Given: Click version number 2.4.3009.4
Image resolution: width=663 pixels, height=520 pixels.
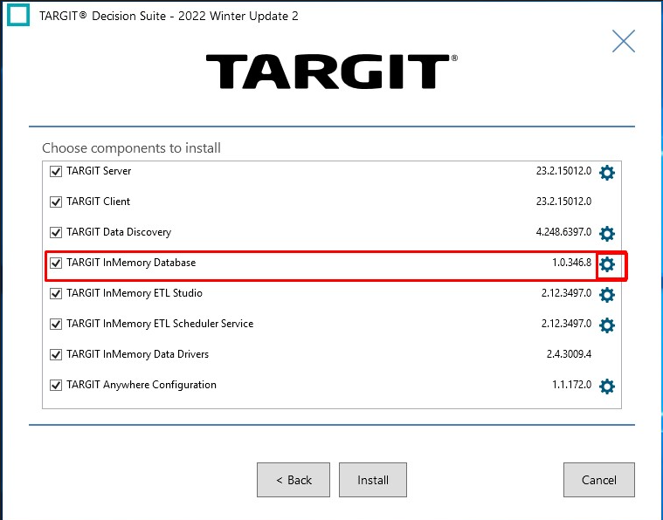Looking at the screenshot, I should [570, 354].
